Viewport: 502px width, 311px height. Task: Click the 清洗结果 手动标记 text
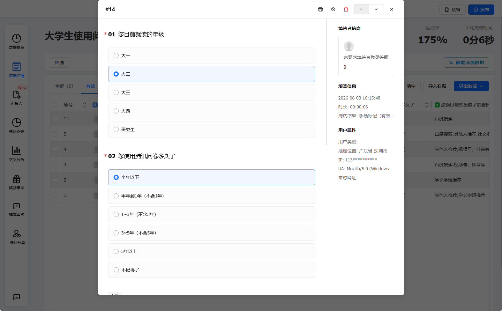click(x=366, y=116)
